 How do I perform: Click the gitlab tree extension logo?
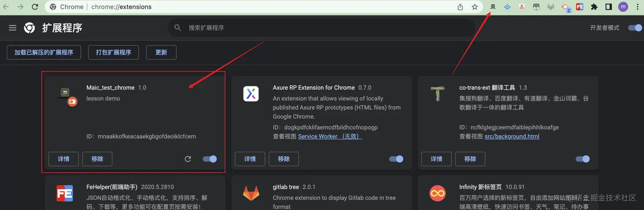coord(251,193)
